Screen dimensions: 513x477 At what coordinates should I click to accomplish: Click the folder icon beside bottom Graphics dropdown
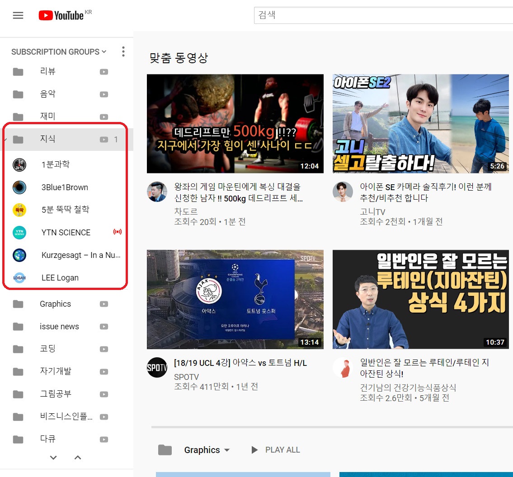(165, 450)
